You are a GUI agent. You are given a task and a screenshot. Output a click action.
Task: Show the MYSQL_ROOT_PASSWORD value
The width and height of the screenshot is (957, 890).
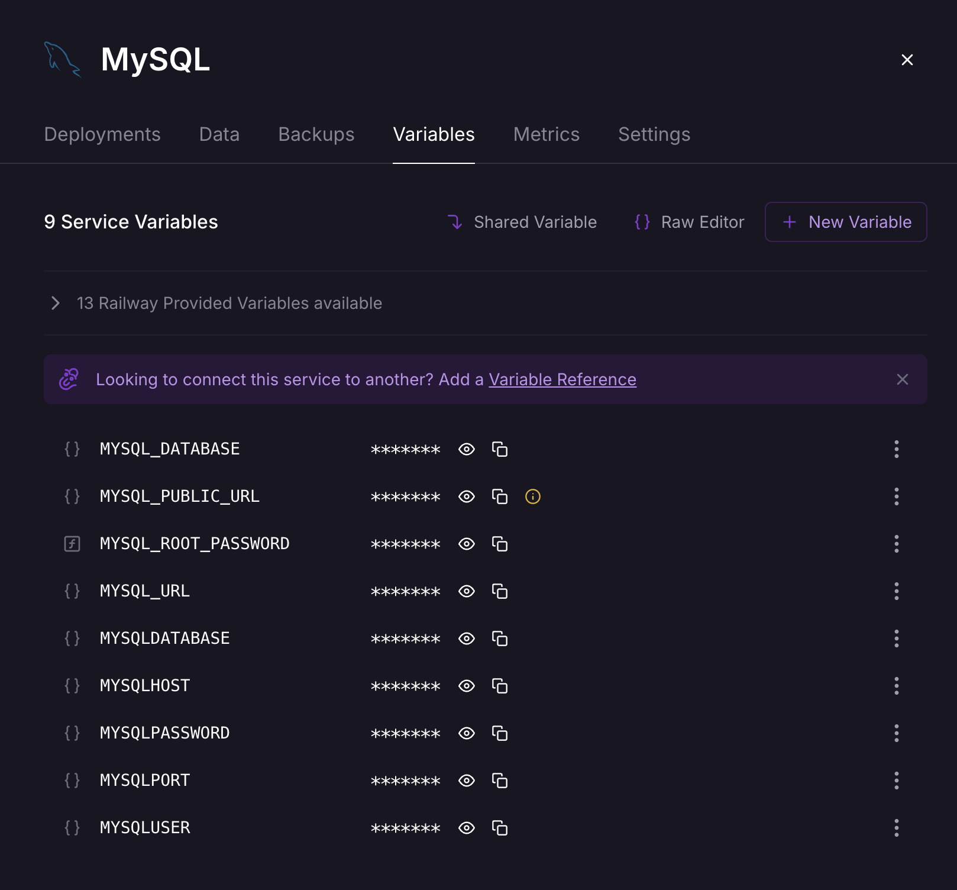[467, 544]
